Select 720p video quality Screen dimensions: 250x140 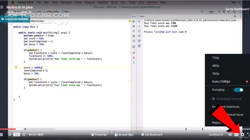pos(216,58)
